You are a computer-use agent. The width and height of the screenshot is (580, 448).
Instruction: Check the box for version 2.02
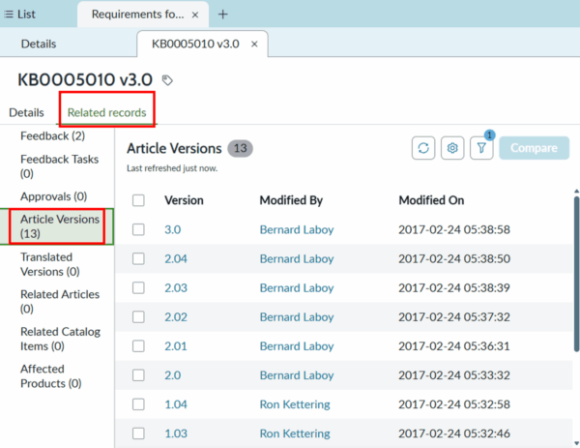[138, 316]
